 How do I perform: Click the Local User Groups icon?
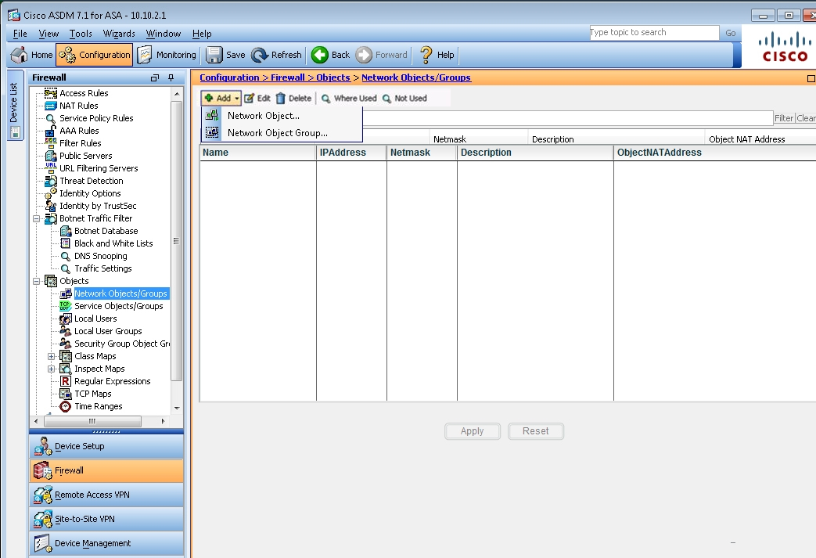[65, 331]
